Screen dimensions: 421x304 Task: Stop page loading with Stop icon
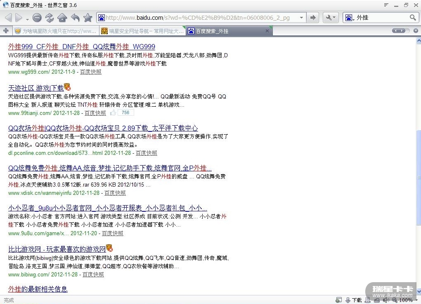(x=37, y=18)
